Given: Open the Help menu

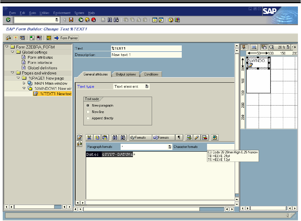Looking at the screenshot, I should click(x=91, y=13).
